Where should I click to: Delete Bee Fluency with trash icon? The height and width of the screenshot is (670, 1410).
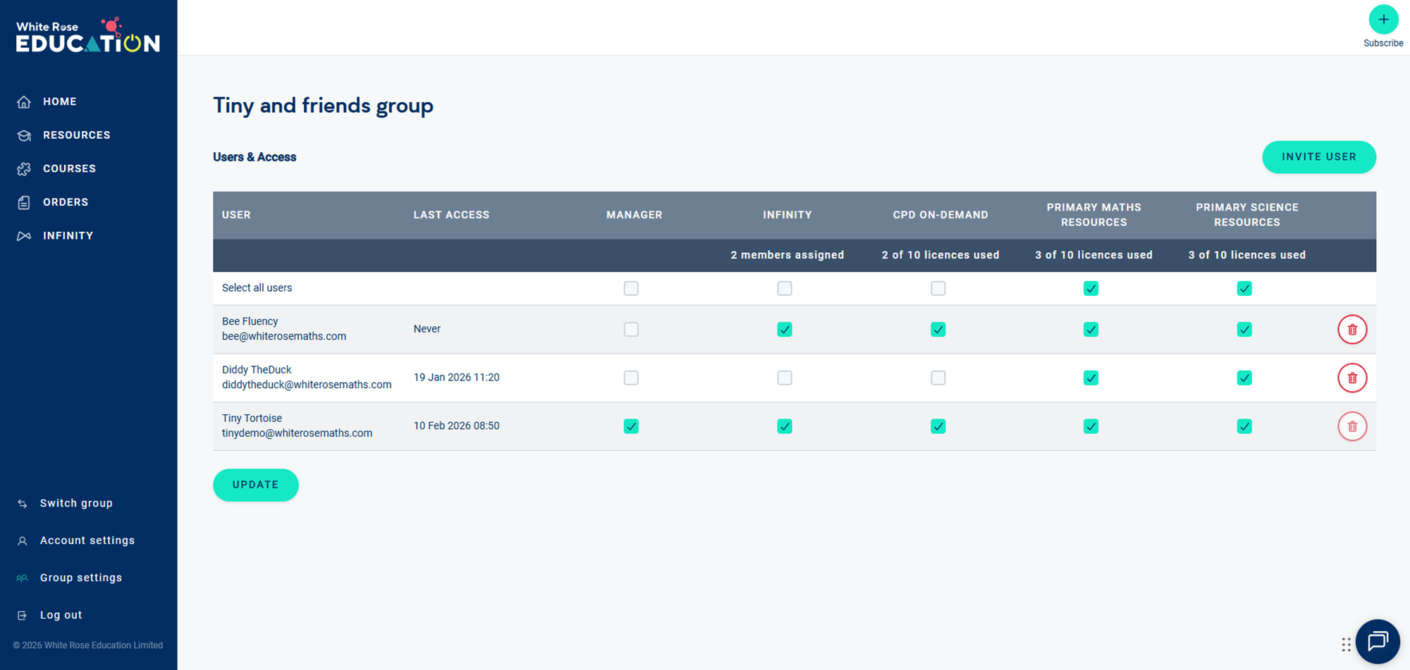coord(1351,330)
